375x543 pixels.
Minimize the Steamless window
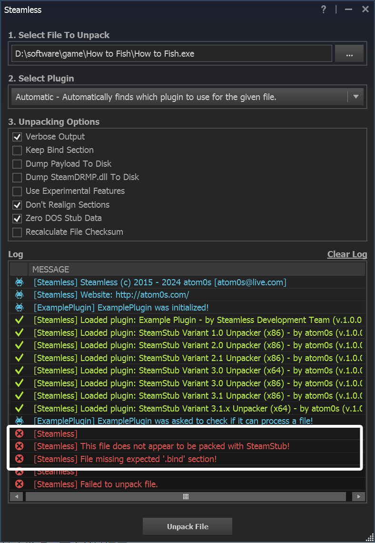point(348,10)
